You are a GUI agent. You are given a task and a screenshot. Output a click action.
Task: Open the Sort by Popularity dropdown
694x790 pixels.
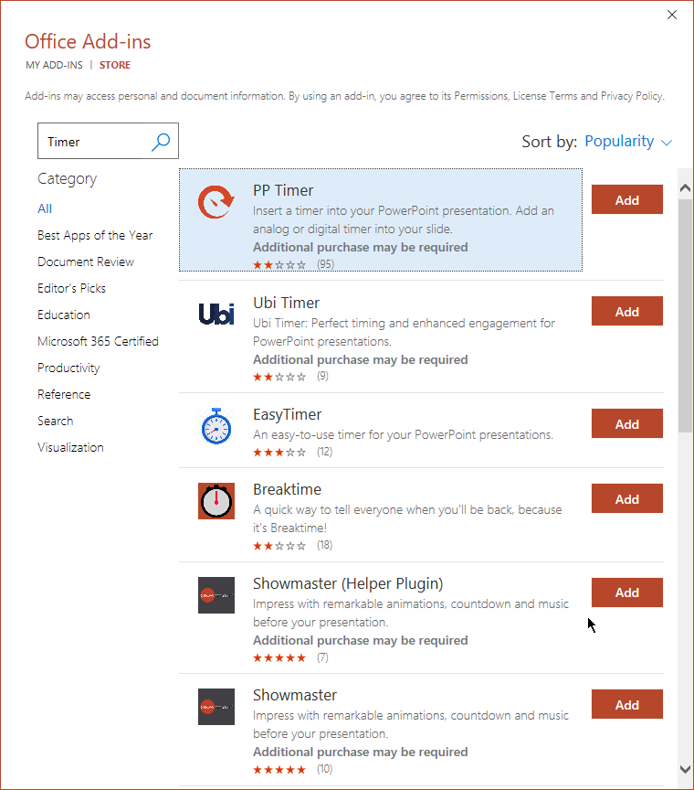627,142
